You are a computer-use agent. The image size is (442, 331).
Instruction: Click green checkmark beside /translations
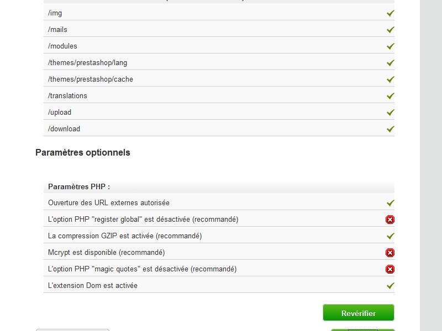point(391,96)
